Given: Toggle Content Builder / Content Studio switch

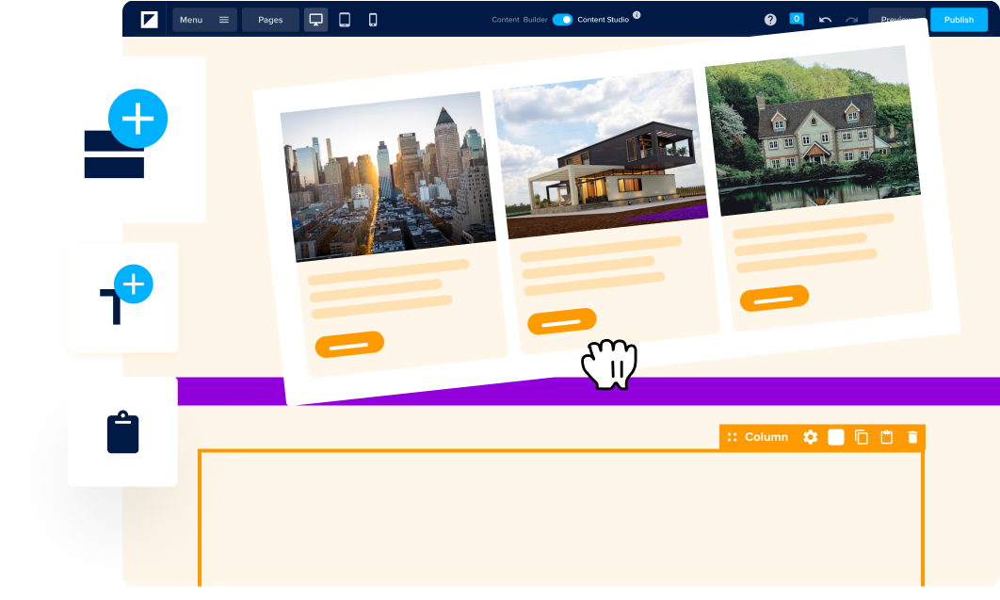Looking at the screenshot, I should (562, 20).
